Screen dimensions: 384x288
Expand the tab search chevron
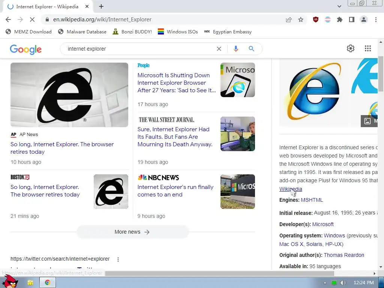click(x=339, y=6)
